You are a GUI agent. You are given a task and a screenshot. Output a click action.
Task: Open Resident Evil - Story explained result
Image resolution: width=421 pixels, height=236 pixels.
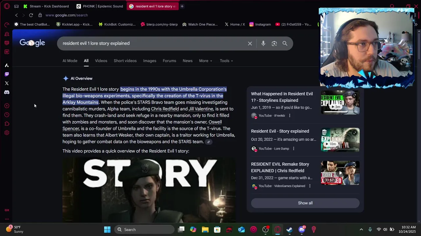(280, 131)
